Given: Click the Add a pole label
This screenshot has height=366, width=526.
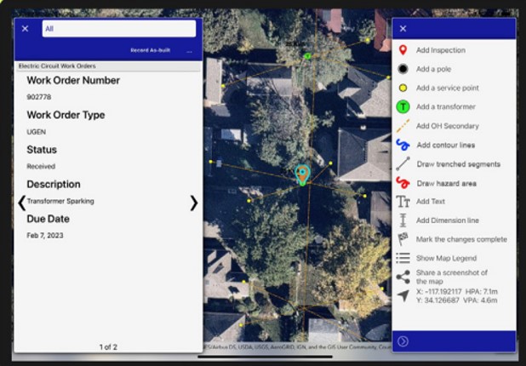Looking at the screenshot, I should click(433, 69).
